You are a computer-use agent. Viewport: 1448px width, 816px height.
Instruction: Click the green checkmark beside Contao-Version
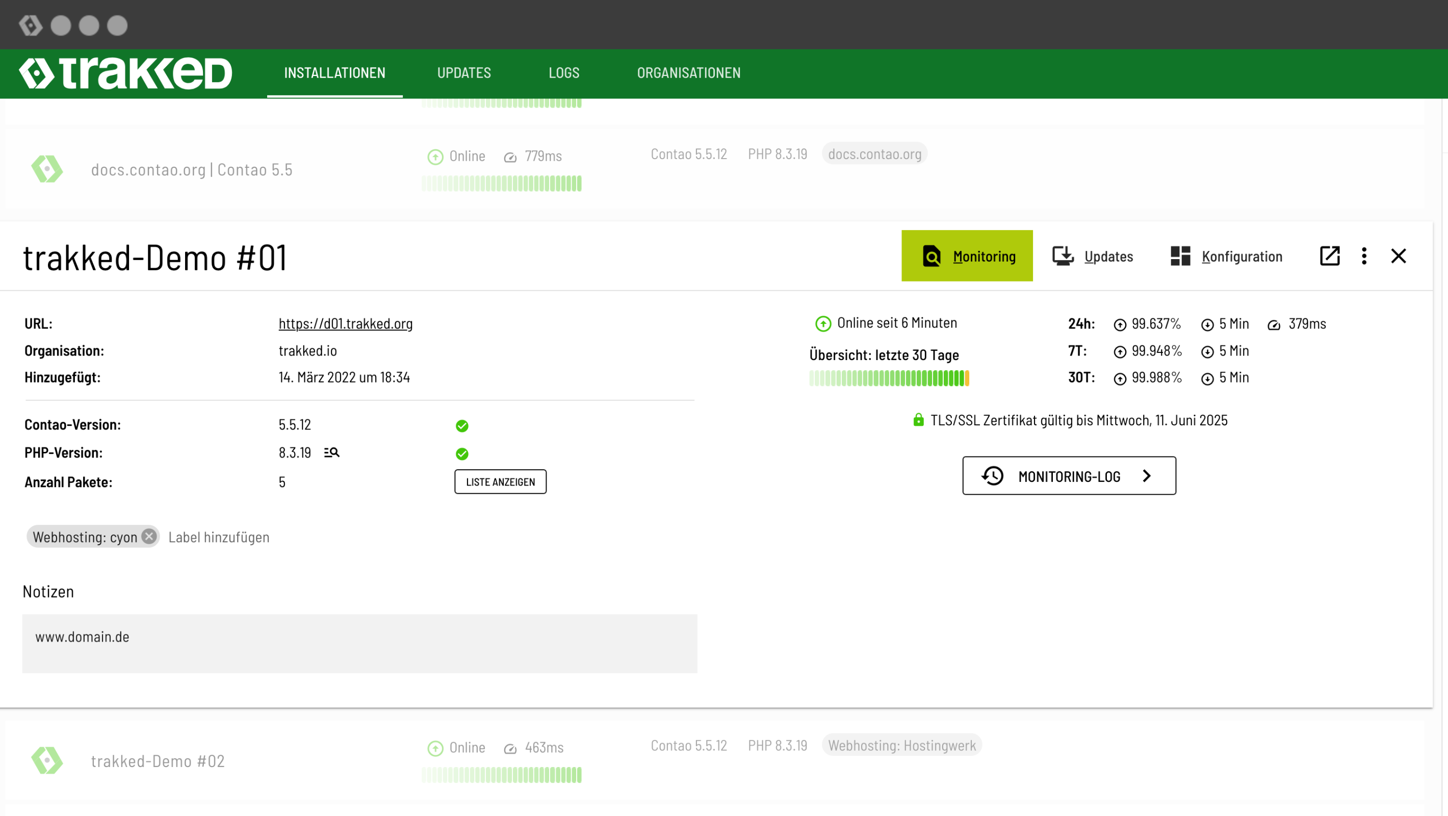point(462,426)
